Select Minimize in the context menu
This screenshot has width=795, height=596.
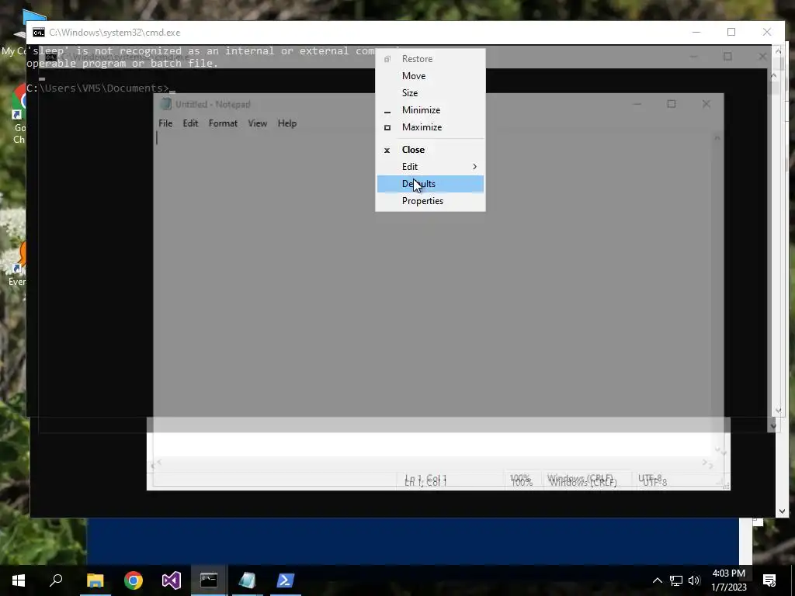point(430,110)
